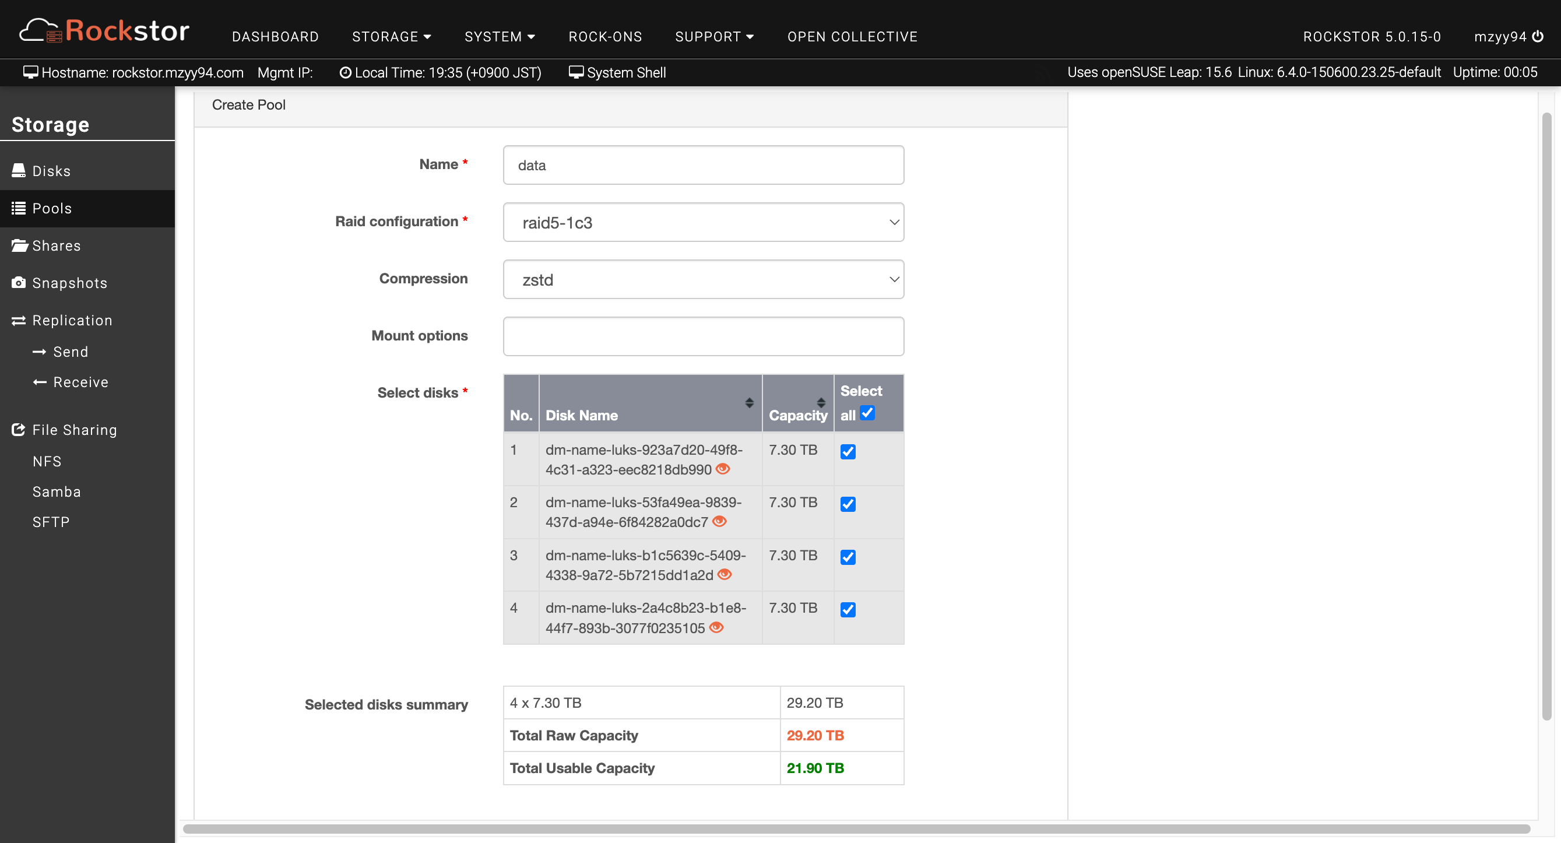1561x843 pixels.
Task: Uncheck disk number 3 checkbox
Action: coord(848,557)
